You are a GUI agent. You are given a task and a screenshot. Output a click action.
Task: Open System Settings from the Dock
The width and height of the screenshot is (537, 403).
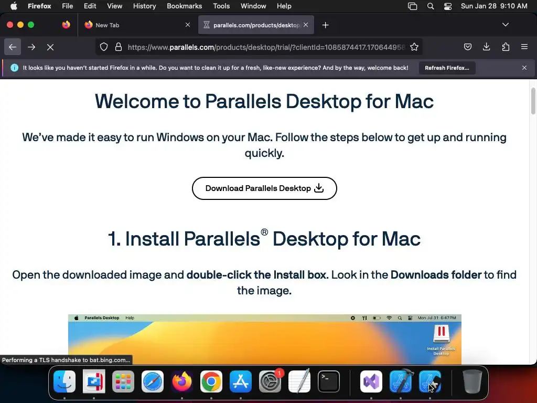(270, 381)
